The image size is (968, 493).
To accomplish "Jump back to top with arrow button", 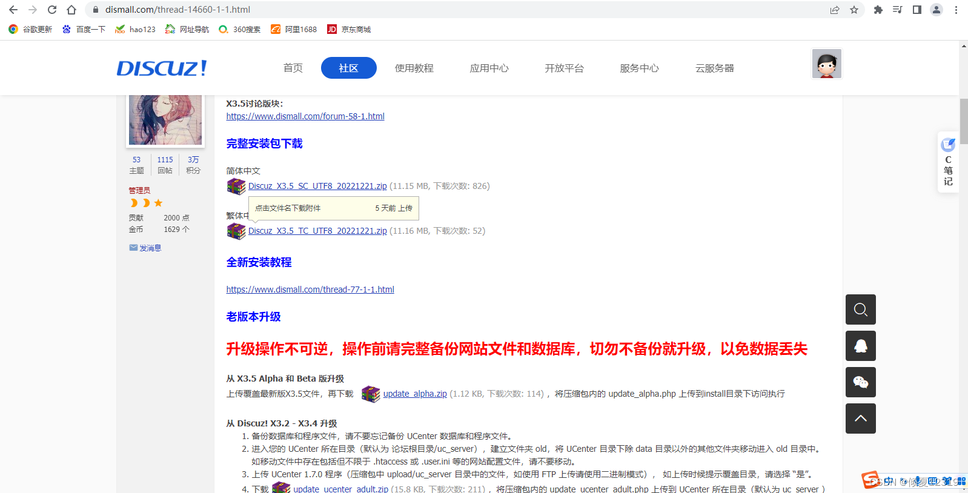I will 861,419.
